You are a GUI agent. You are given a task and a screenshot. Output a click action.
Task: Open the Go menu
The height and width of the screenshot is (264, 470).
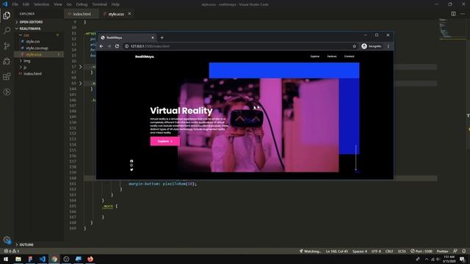(x=69, y=4)
